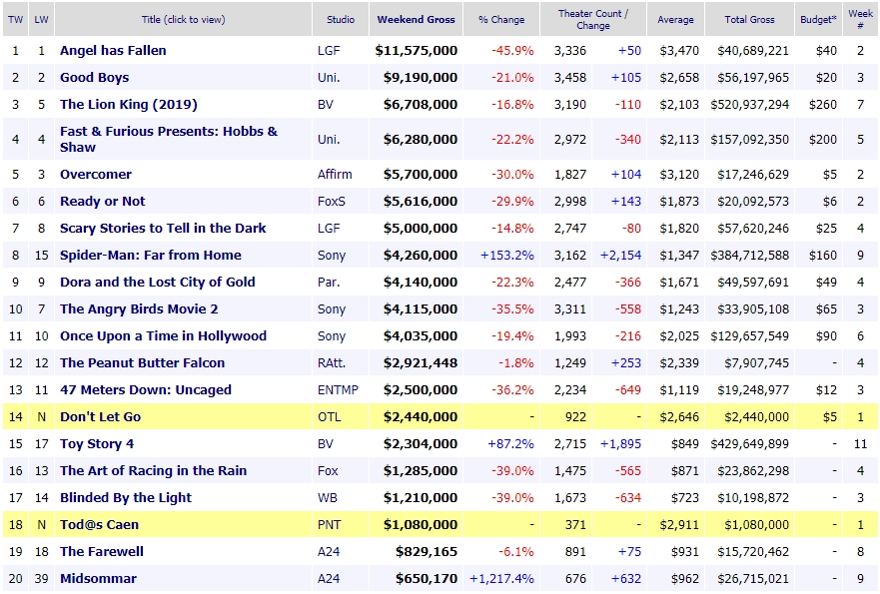Sort by Studio column header

tap(341, 20)
